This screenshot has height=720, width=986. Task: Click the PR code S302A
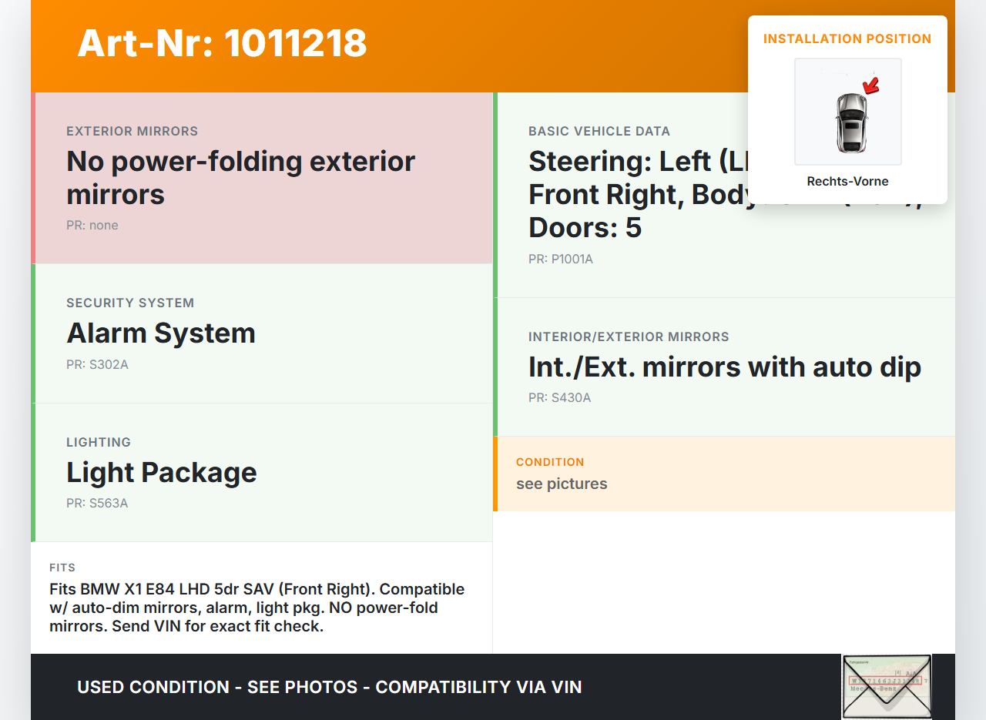tap(97, 365)
